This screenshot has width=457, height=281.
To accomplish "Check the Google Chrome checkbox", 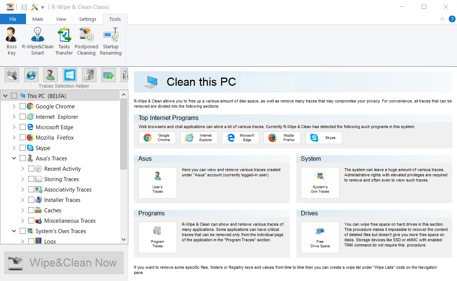I will click(x=23, y=106).
